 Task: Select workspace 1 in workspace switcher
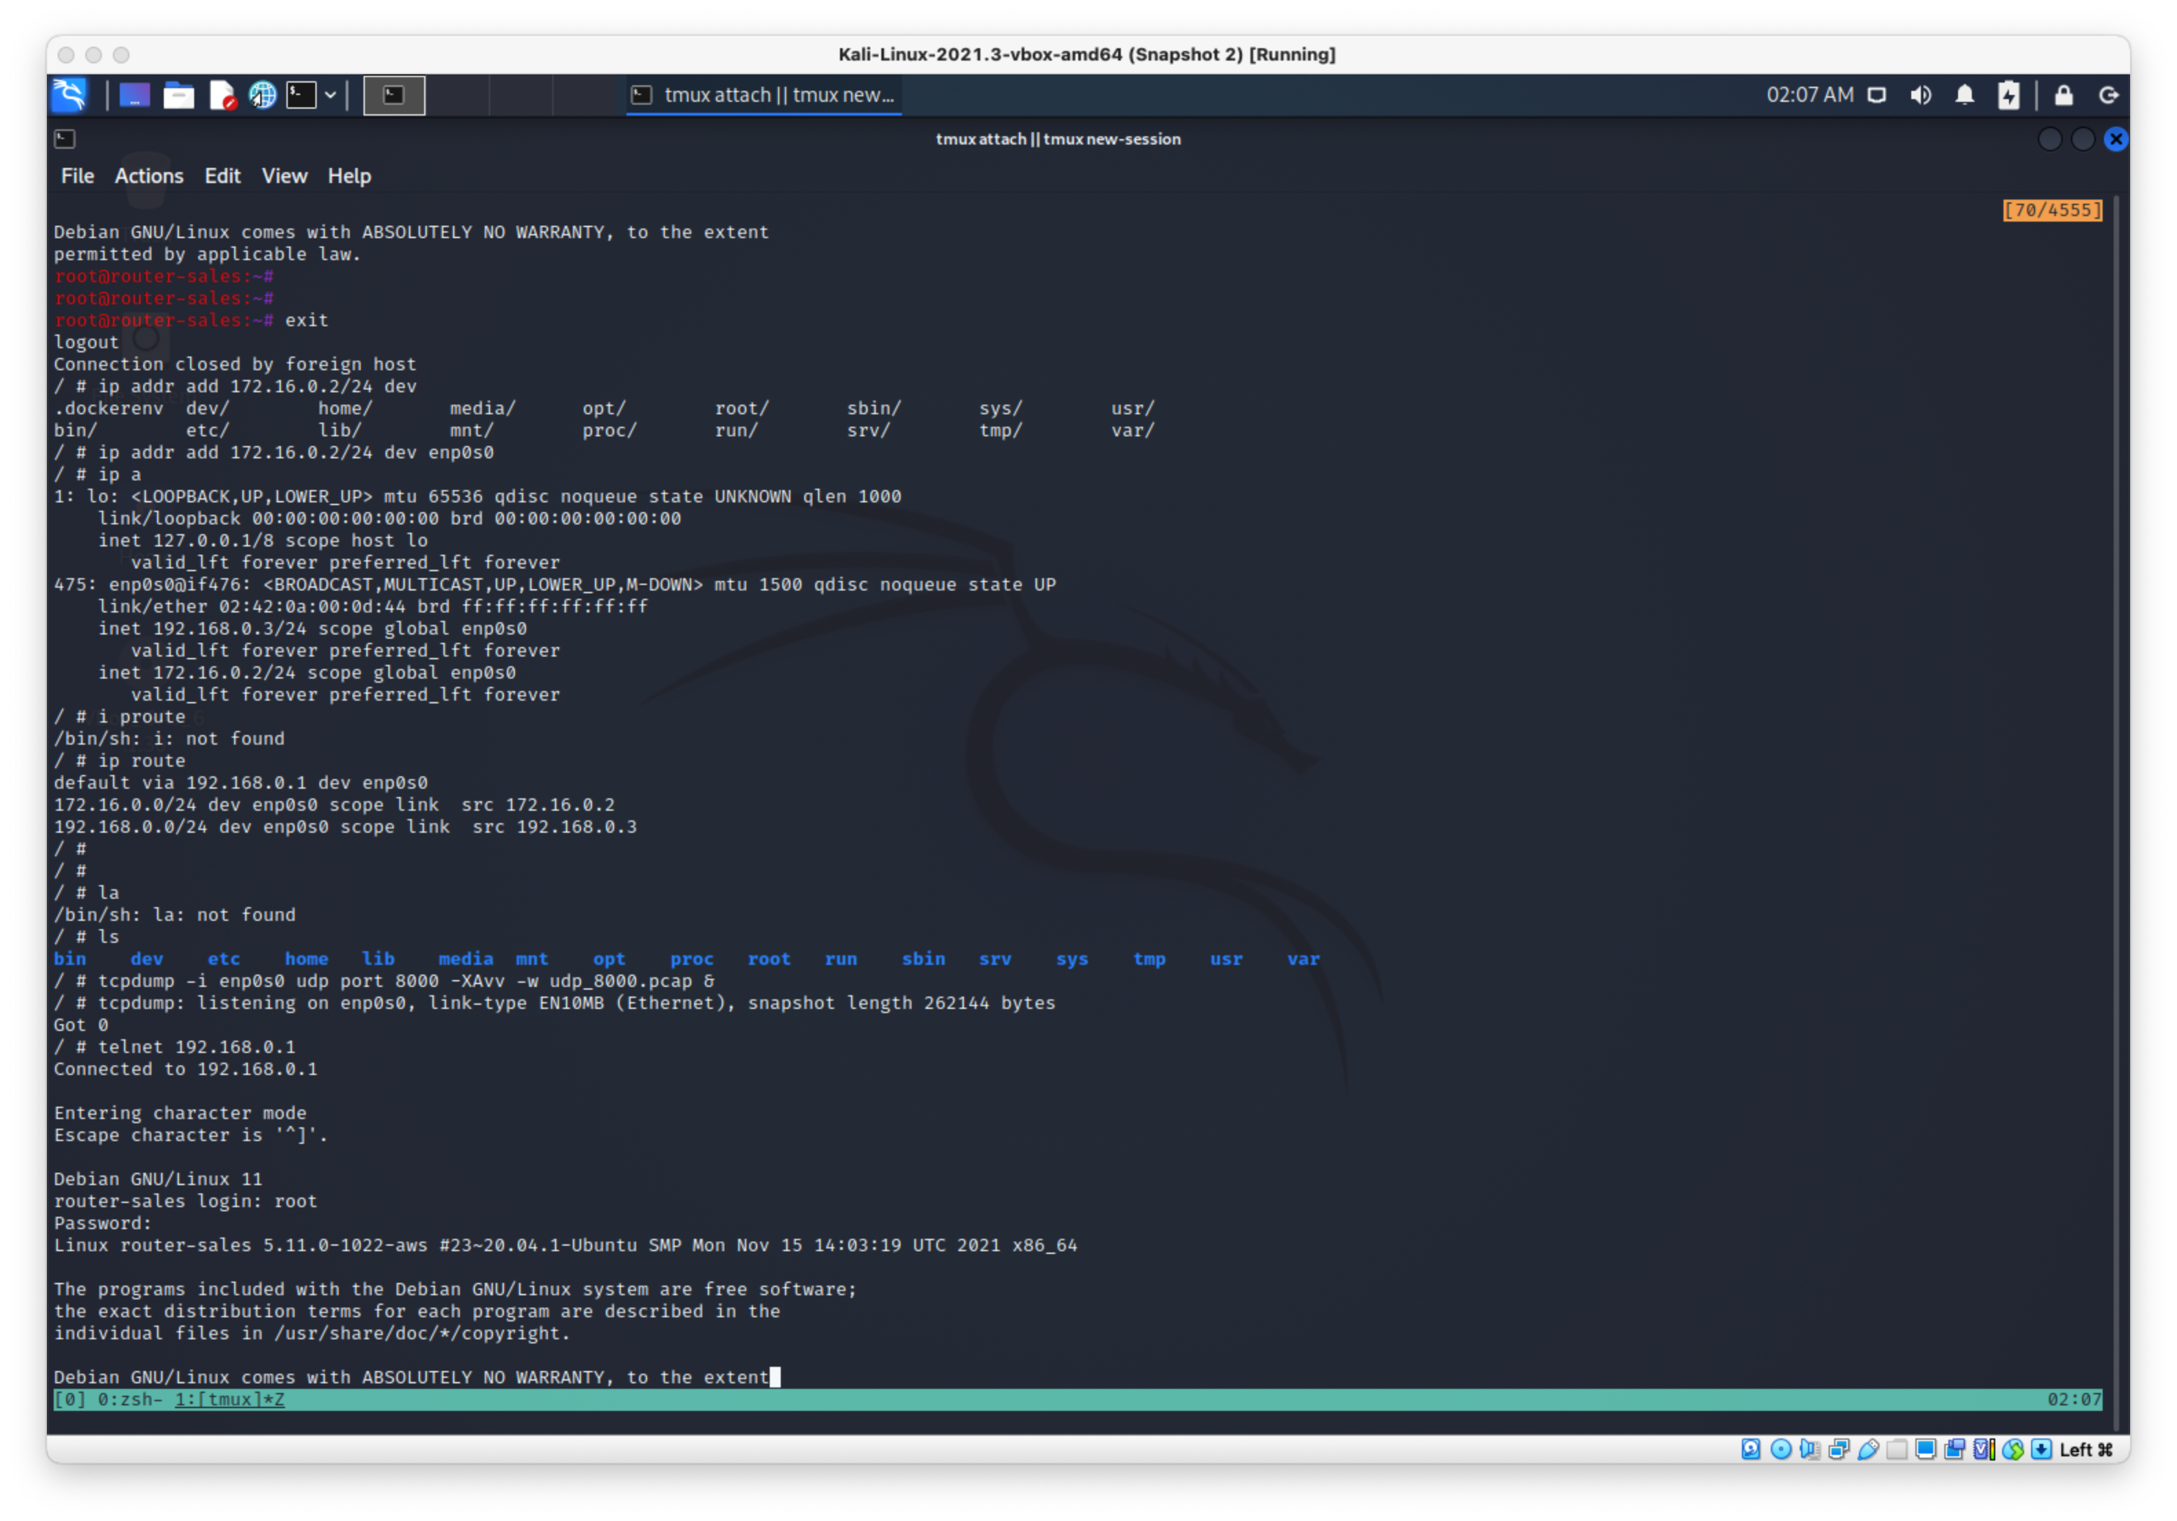click(x=395, y=95)
